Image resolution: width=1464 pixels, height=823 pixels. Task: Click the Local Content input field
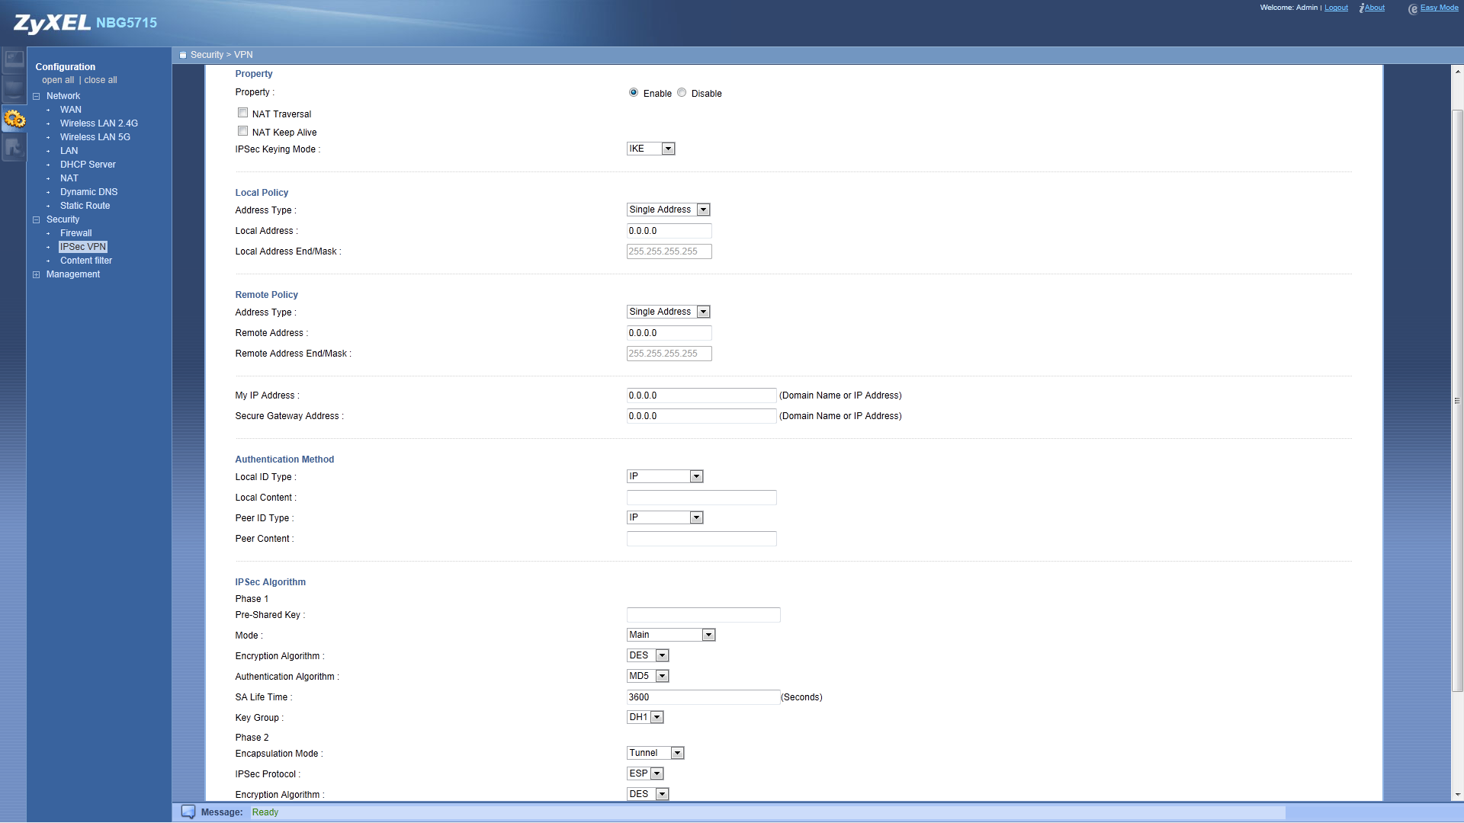(x=701, y=498)
